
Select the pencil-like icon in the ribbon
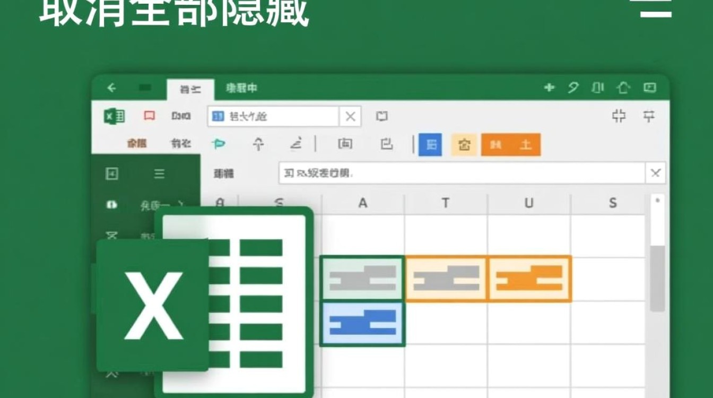[296, 144]
